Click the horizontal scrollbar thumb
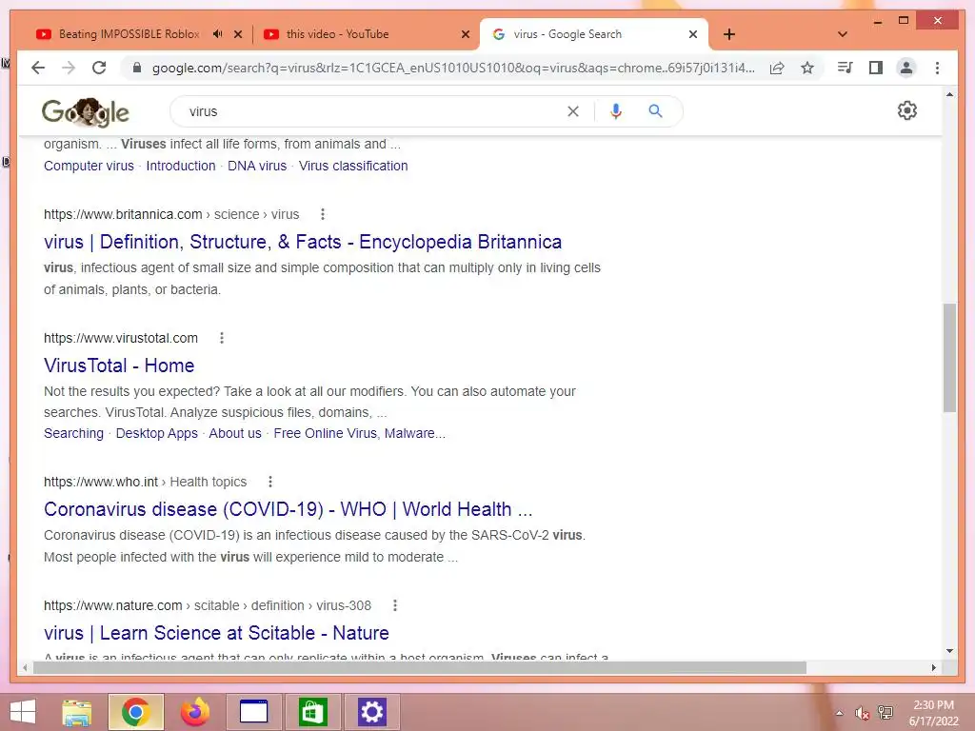 click(420, 667)
